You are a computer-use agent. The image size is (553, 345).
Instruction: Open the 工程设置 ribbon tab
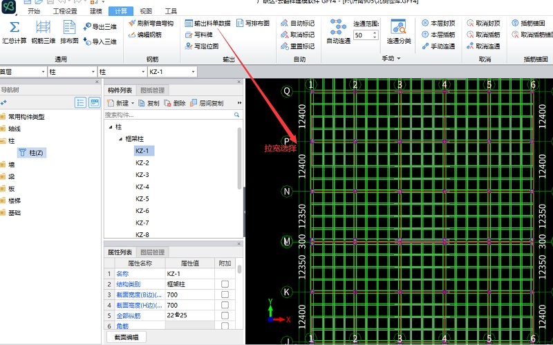65,11
